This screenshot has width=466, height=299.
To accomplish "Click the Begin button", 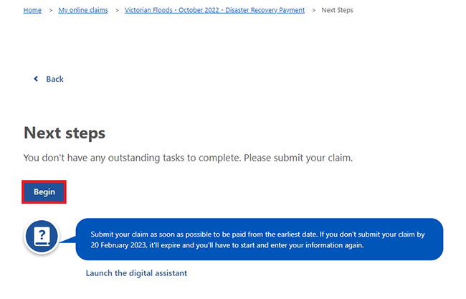I will 44,192.
